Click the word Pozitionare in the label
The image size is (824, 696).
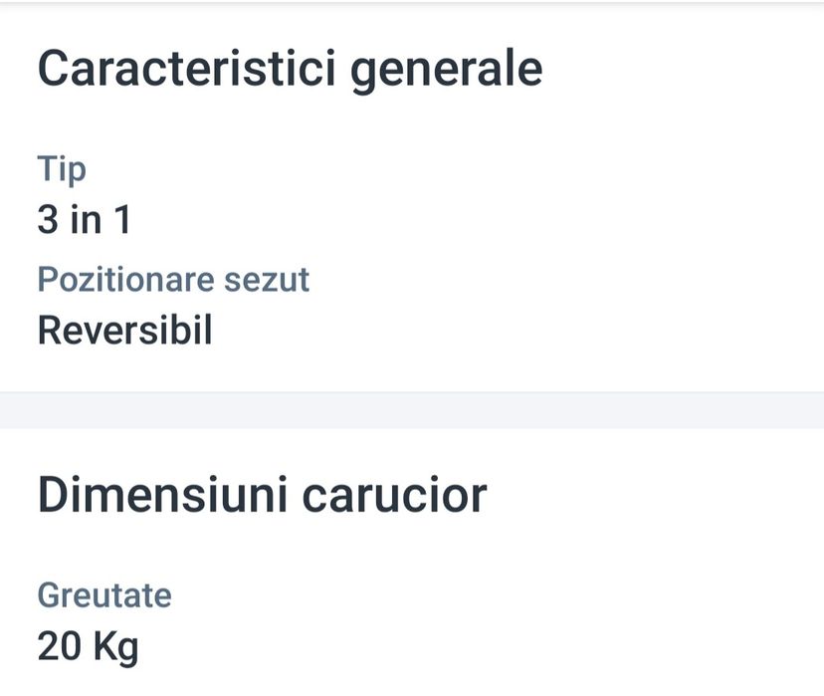126,279
